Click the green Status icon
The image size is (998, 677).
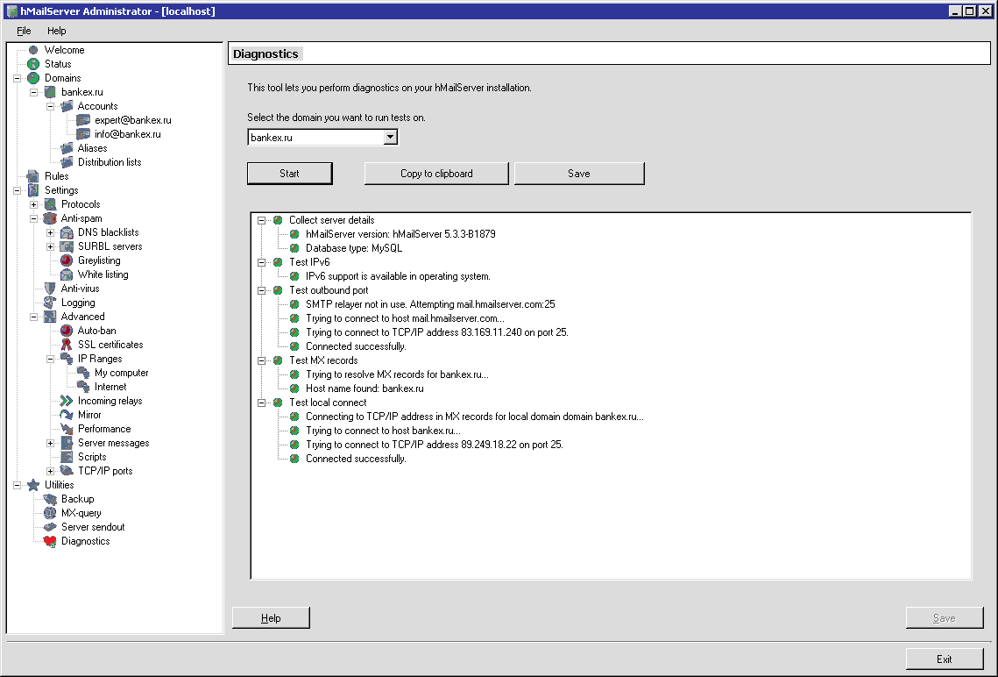coord(33,64)
